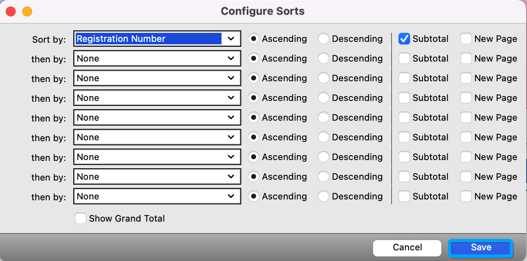Check Subtotal for the last 'then by' row
The width and height of the screenshot is (527, 261).
click(404, 197)
